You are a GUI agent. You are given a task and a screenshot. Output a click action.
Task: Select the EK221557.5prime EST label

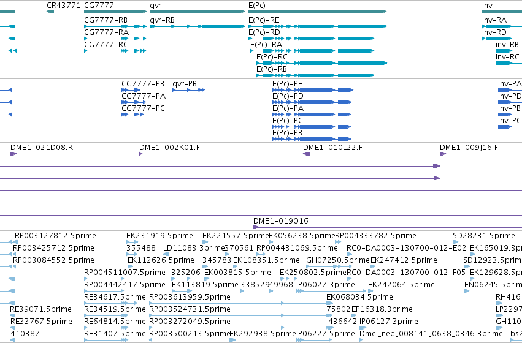click(x=236, y=236)
